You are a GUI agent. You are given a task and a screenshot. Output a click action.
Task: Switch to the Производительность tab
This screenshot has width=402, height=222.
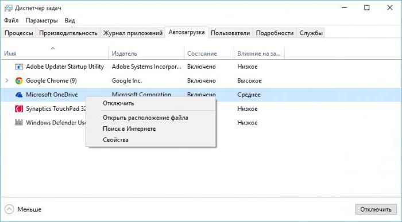(x=68, y=33)
